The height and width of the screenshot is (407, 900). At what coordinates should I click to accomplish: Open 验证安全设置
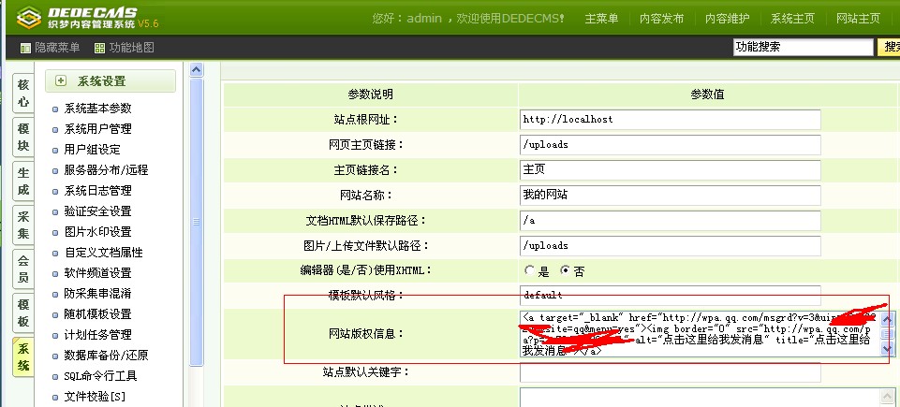[97, 211]
